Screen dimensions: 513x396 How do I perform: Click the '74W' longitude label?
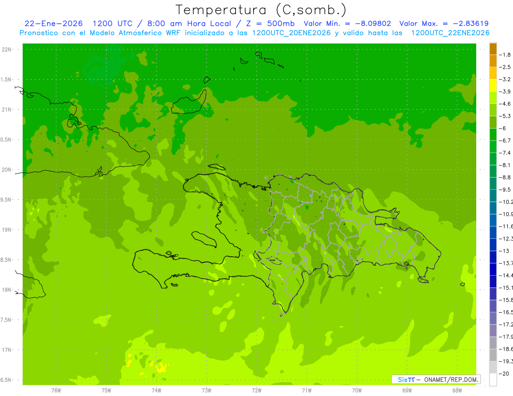tap(156, 390)
